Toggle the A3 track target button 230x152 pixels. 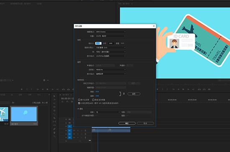(x=70, y=137)
